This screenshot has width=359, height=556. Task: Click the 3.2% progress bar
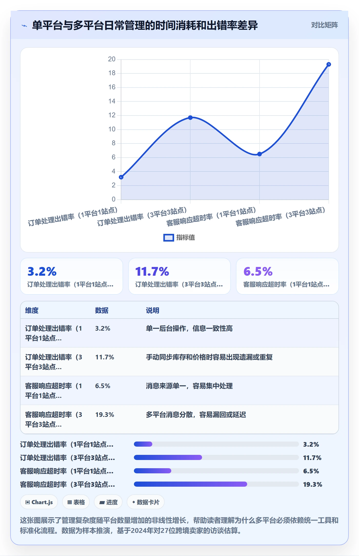tap(216, 444)
